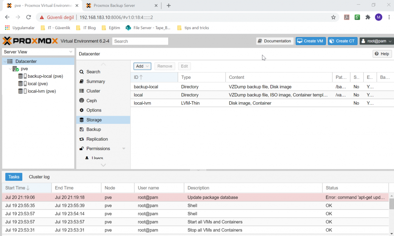
Task: Click the address bar URL
Action: (116, 17)
